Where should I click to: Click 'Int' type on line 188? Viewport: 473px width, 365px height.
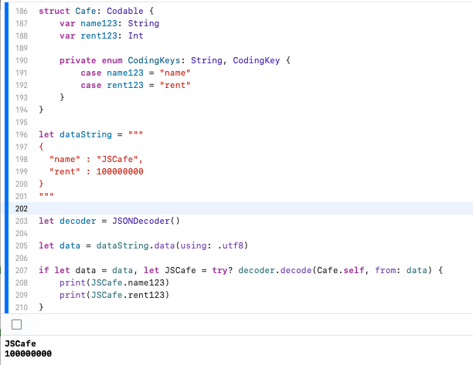click(x=136, y=35)
